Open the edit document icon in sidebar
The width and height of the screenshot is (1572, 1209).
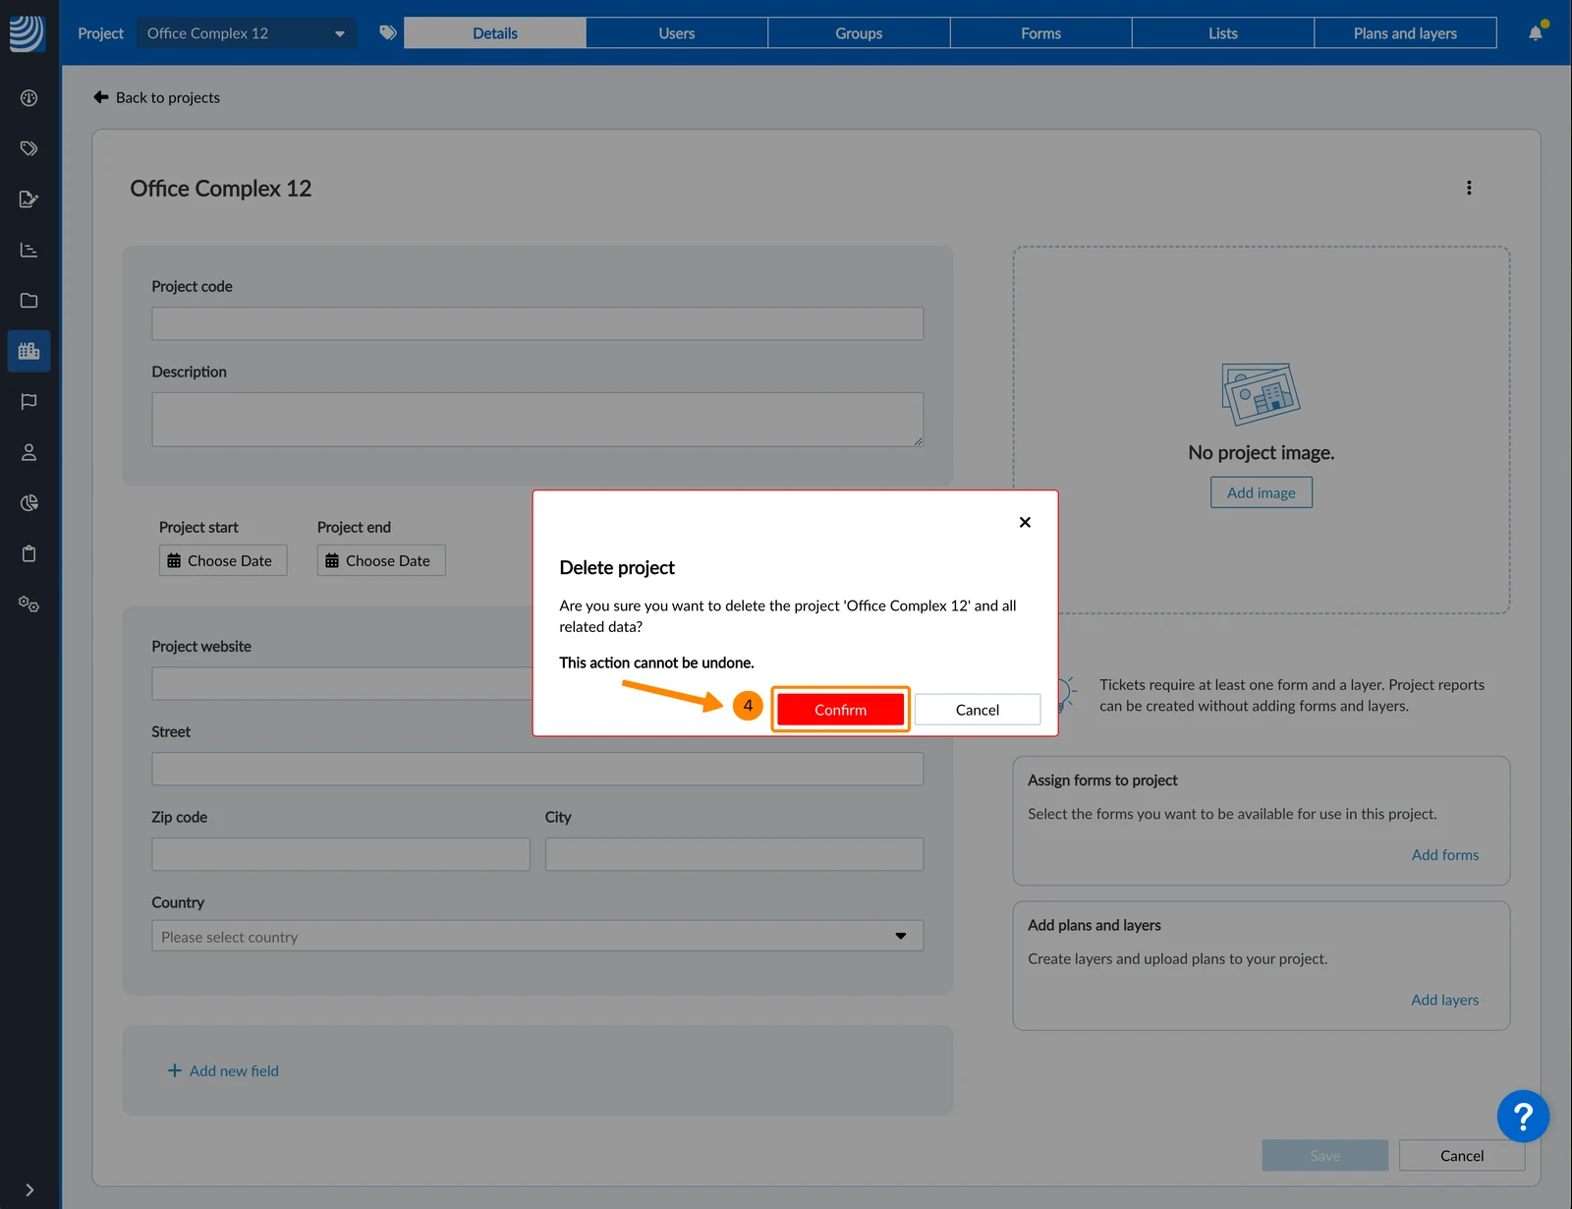tap(28, 200)
